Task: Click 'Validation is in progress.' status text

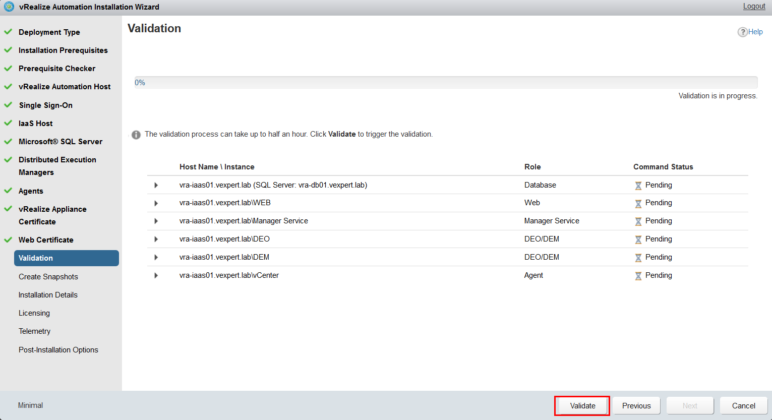Action: [x=718, y=96]
